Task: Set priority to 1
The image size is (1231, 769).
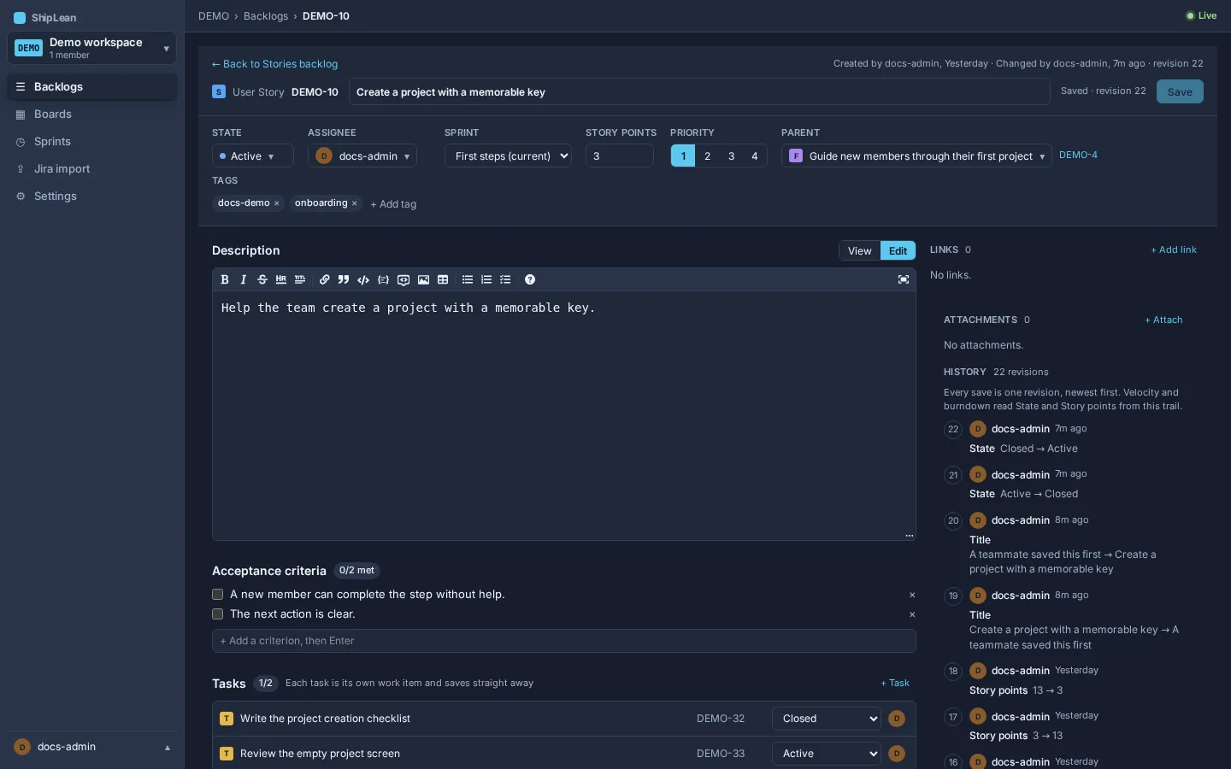Action: tap(683, 156)
